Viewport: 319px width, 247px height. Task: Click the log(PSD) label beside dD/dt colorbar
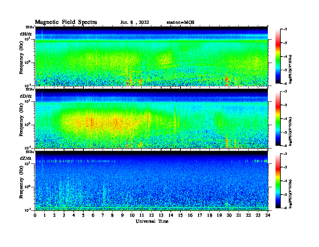(290, 131)
